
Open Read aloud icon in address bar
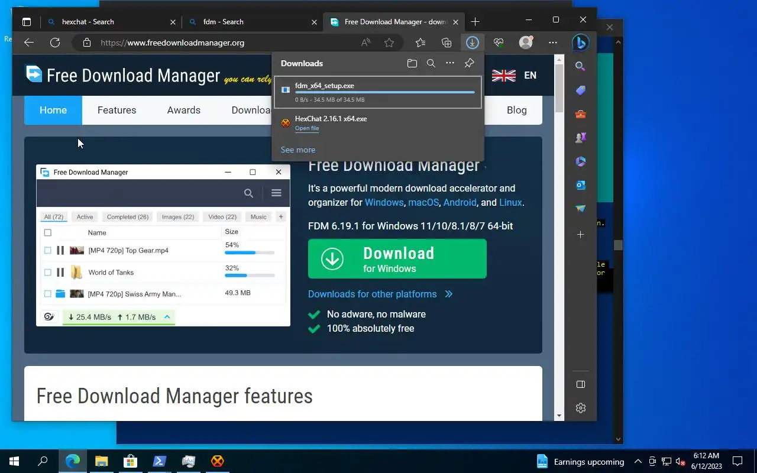(366, 43)
